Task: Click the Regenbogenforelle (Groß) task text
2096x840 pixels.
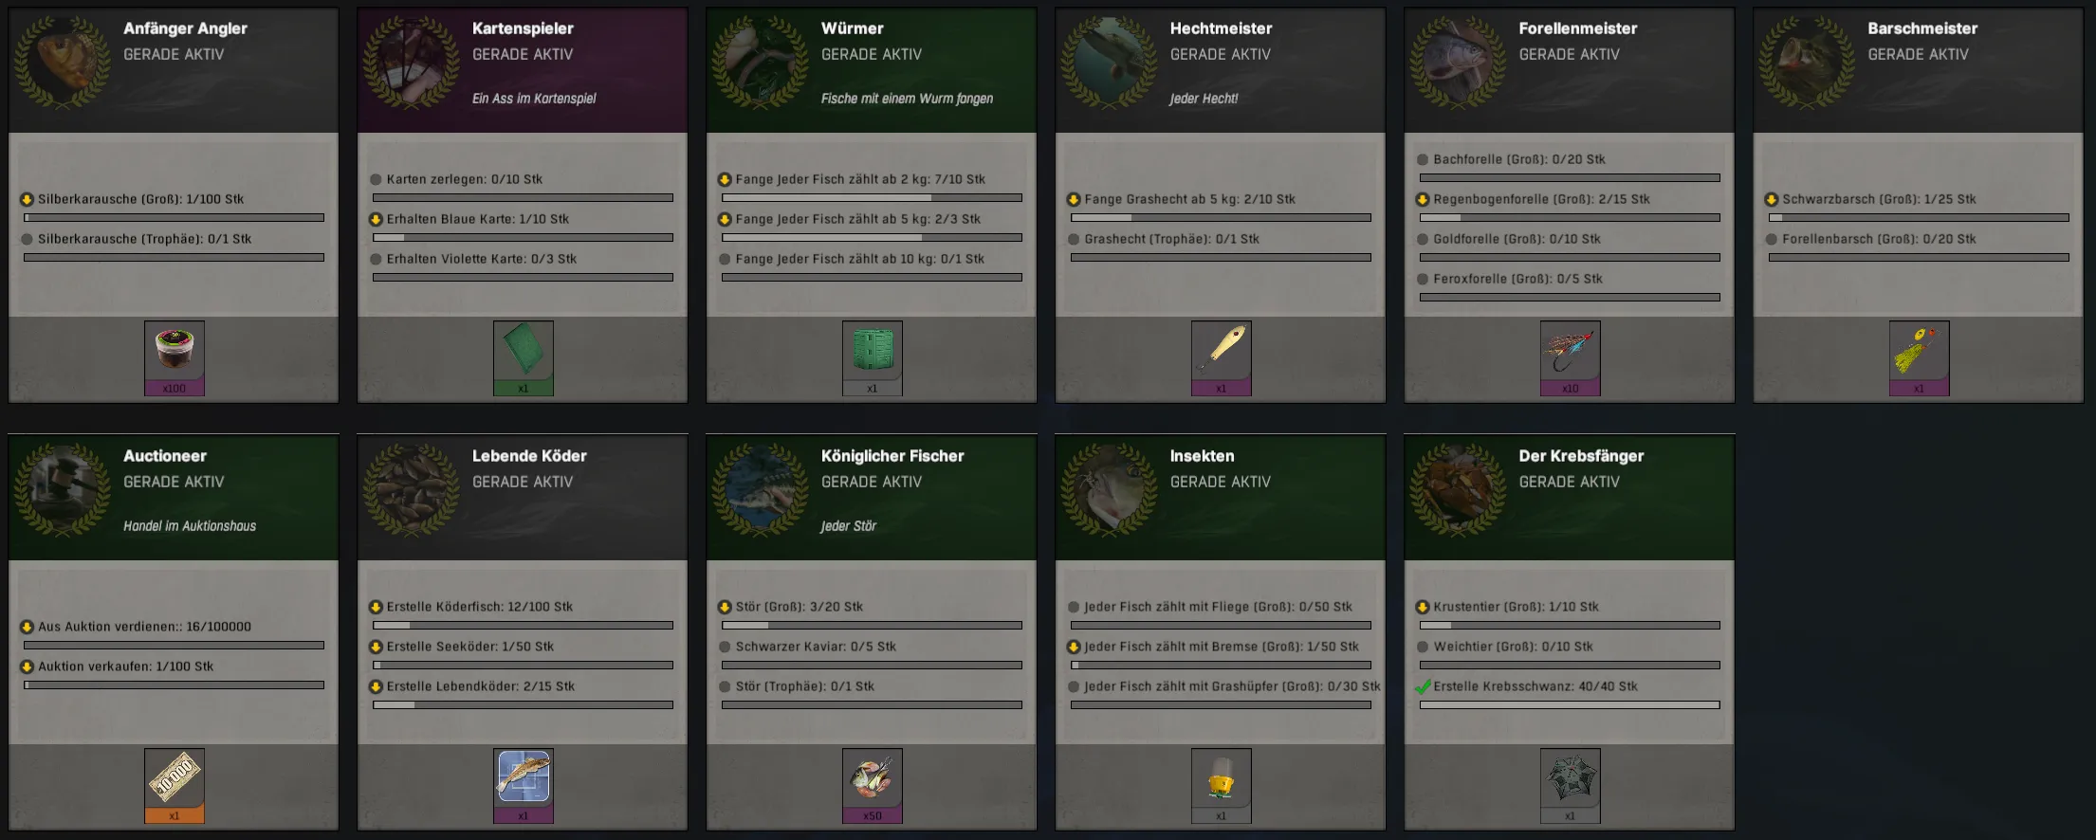Action: pyautogui.click(x=1541, y=199)
